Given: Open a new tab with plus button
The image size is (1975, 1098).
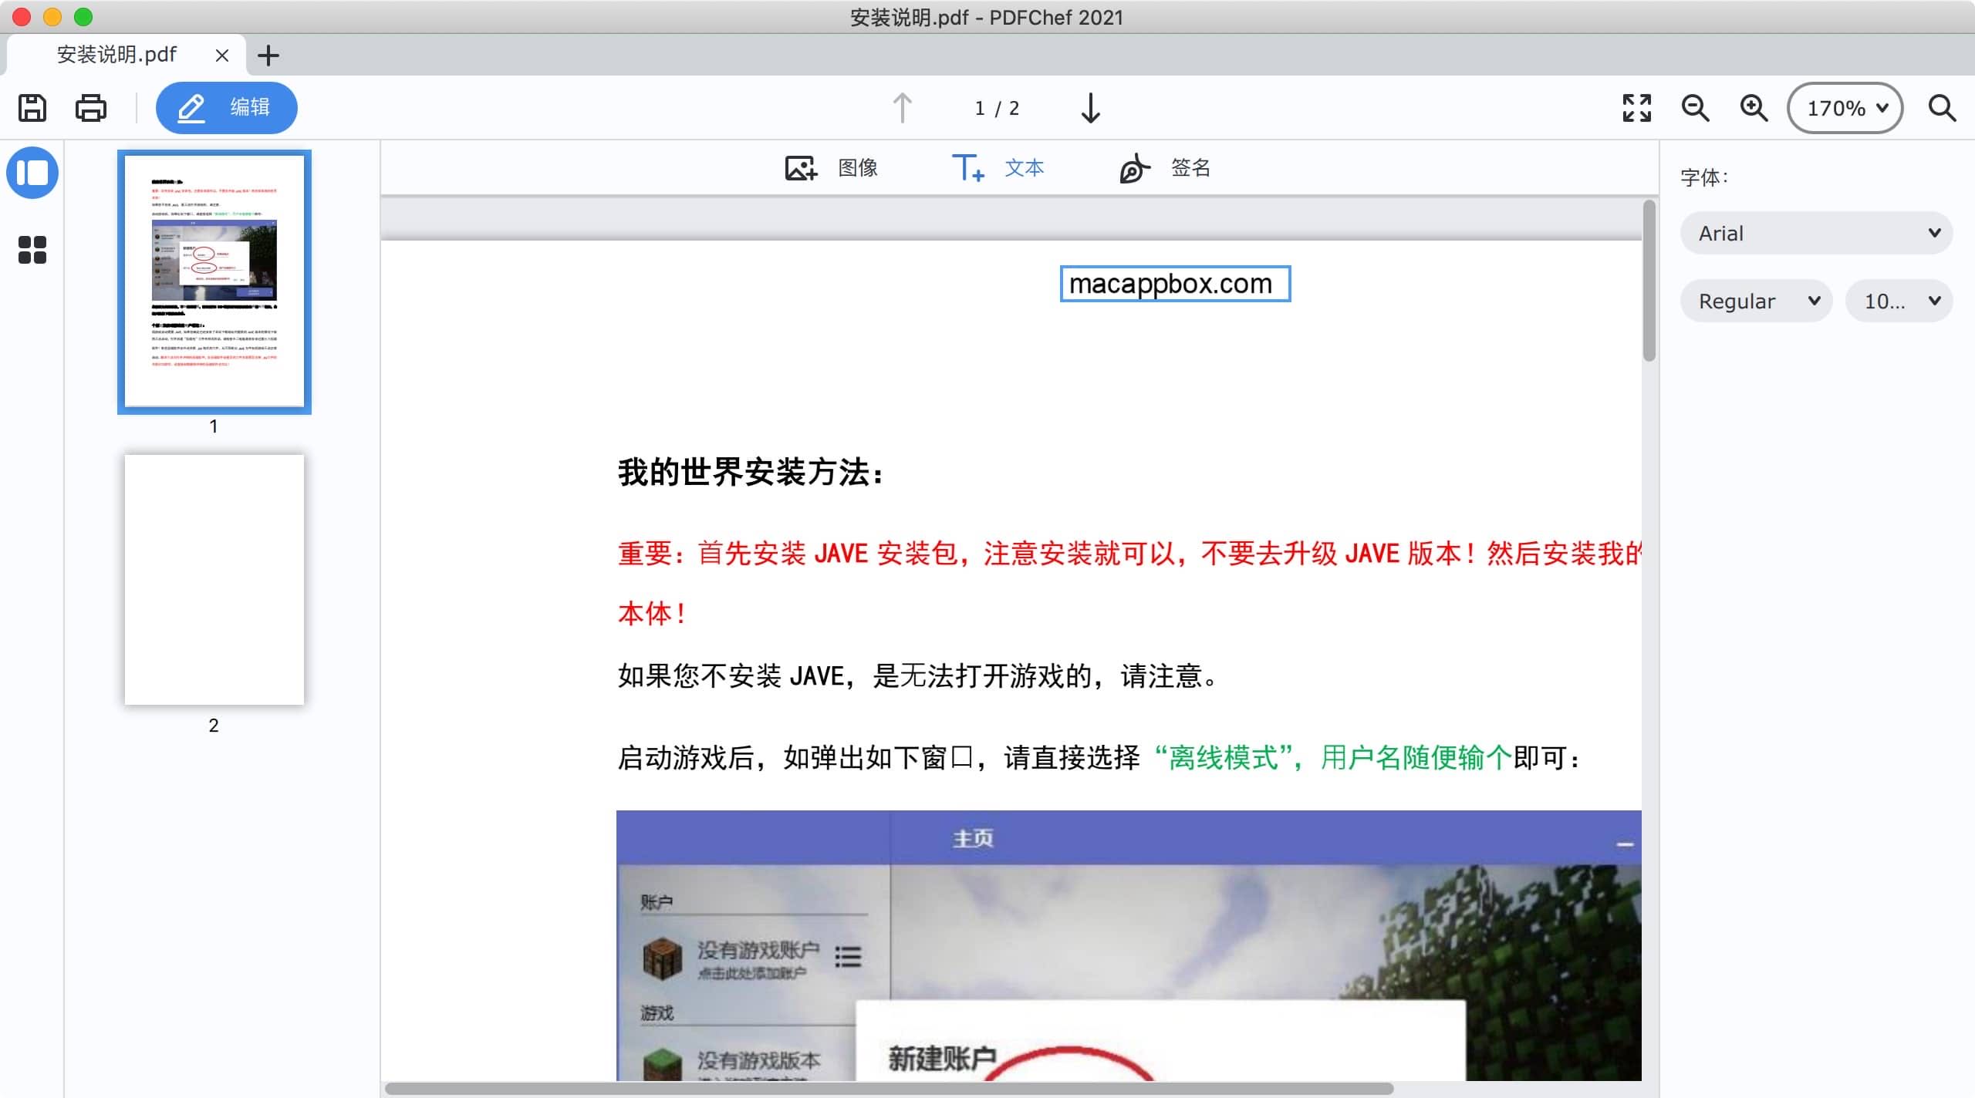Looking at the screenshot, I should click(x=268, y=56).
